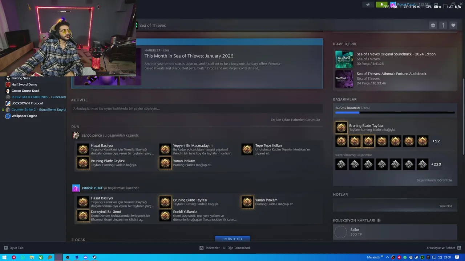
Task: Click the question mark next to Koleksiyon Kartları
Action: [x=379, y=220]
